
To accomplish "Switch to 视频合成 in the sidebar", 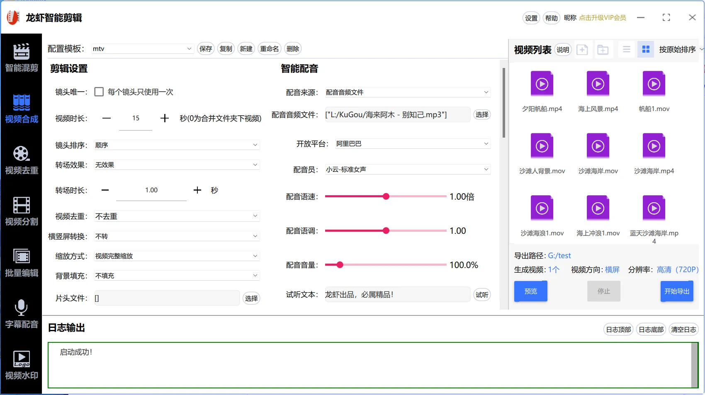I will pyautogui.click(x=21, y=109).
